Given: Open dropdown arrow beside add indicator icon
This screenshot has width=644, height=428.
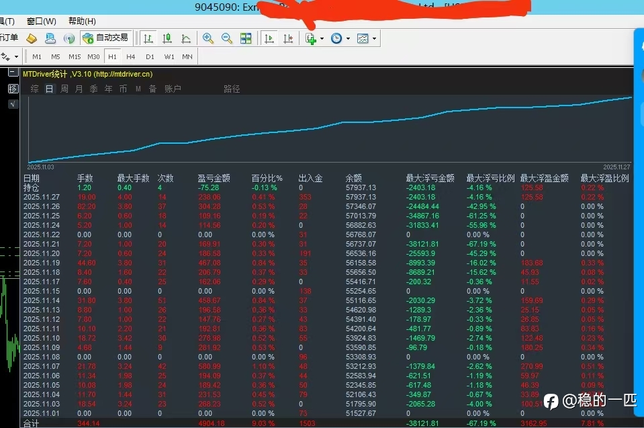Looking at the screenshot, I should click(322, 38).
